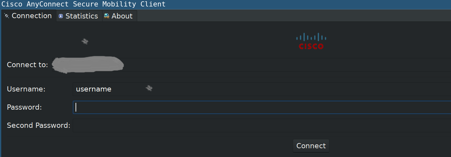The height and width of the screenshot is (157, 451).
Task: Click the blue info icon beside Statistics
Action: click(61, 16)
